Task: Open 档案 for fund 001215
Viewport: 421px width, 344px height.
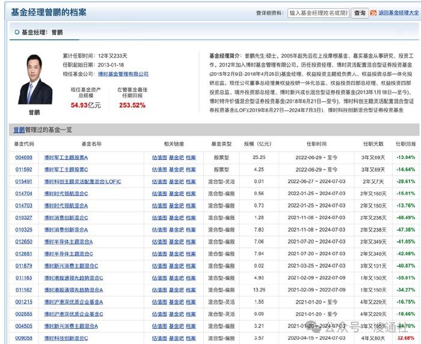Action: (x=191, y=302)
